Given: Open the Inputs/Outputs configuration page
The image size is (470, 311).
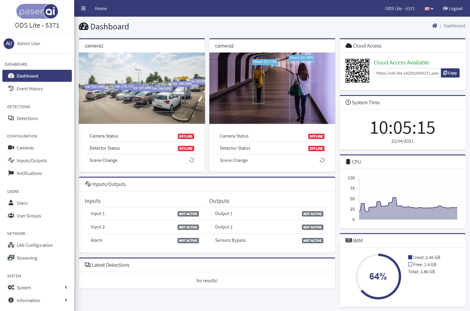Looking at the screenshot, I should point(31,160).
